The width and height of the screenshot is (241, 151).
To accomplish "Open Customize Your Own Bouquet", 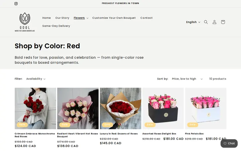I will coord(114,18).
